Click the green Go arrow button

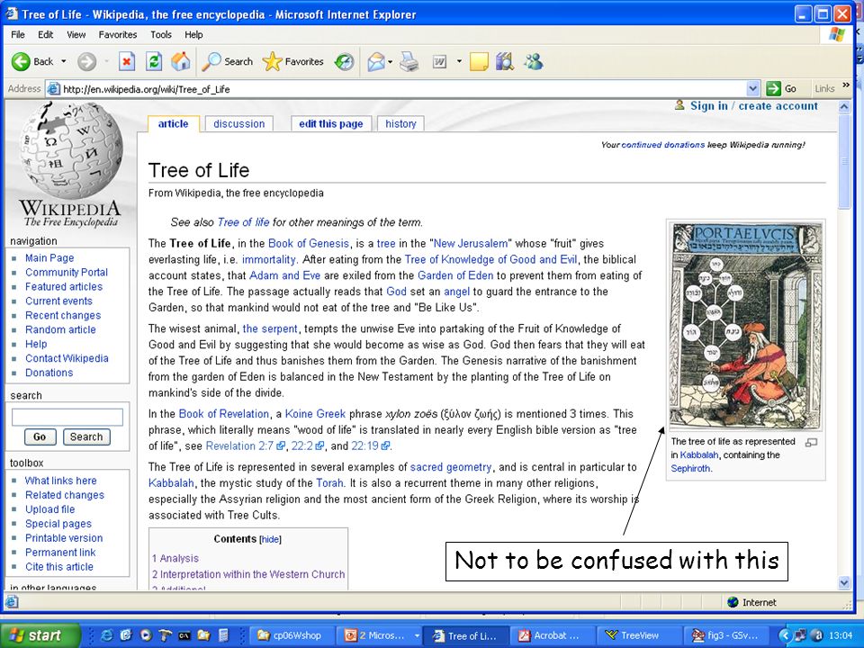774,89
